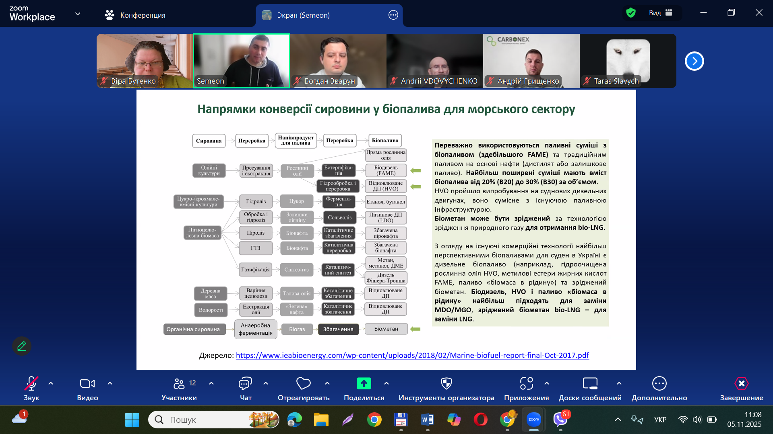Click the green encryption shield icon
The width and height of the screenshot is (773, 434).
coord(631,13)
